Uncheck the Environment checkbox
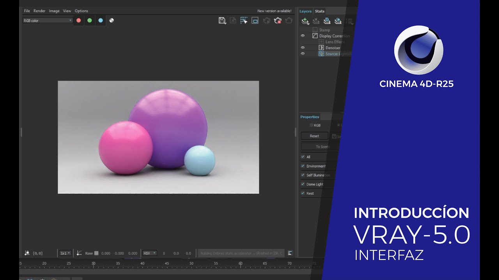Viewport: 499px width, 280px height. click(303, 166)
